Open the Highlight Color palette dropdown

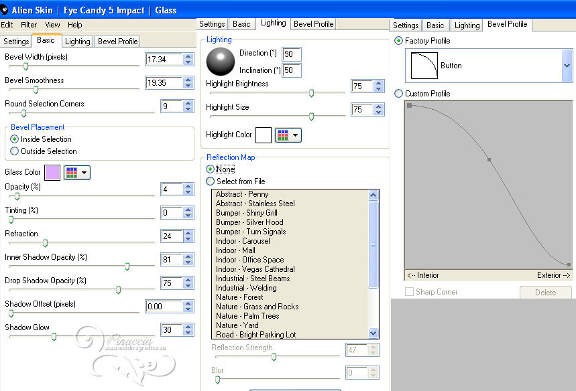288,135
